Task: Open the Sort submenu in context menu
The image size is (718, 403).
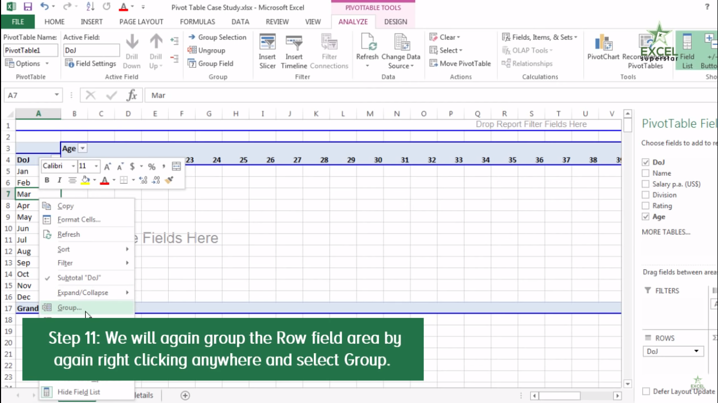Action: coord(87,249)
